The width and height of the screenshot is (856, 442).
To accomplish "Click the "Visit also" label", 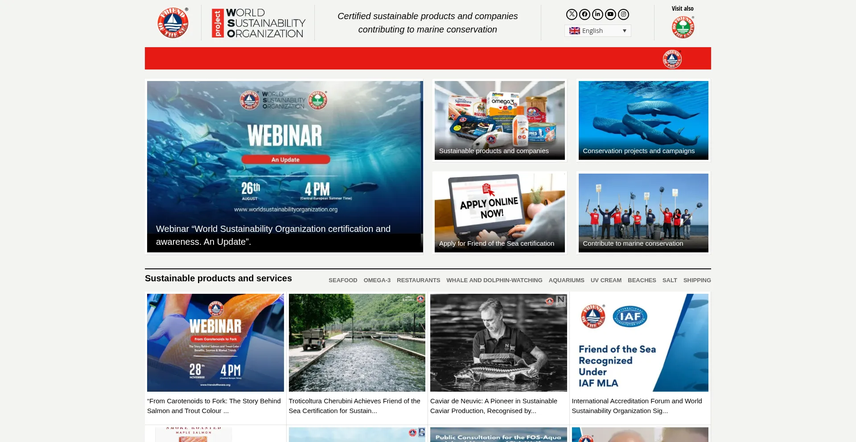I will (x=683, y=8).
